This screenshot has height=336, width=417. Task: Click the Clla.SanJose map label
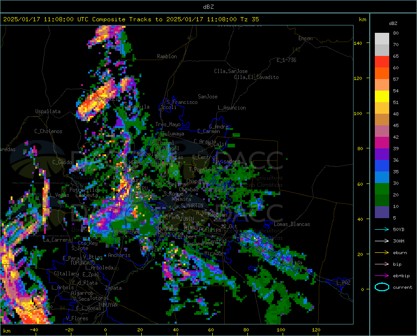[x=231, y=71]
